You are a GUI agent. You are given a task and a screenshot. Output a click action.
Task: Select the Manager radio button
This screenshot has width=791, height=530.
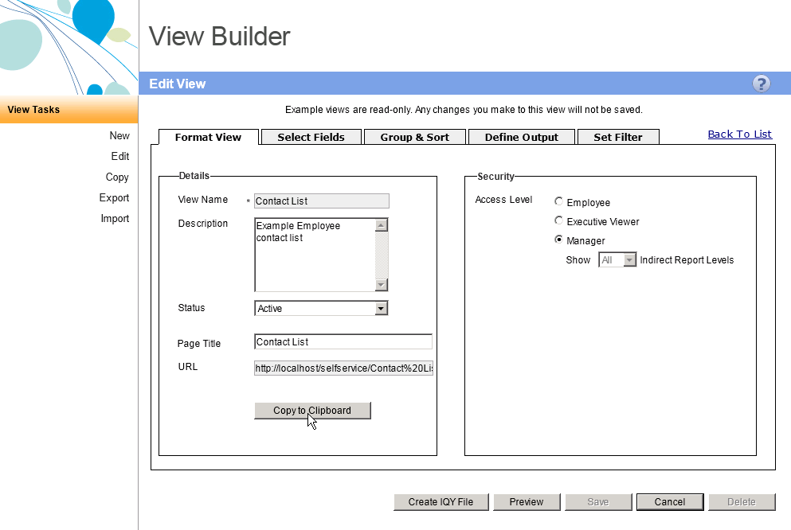tap(559, 240)
